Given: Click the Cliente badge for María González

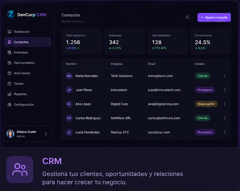Looking at the screenshot, I should 202,76.
